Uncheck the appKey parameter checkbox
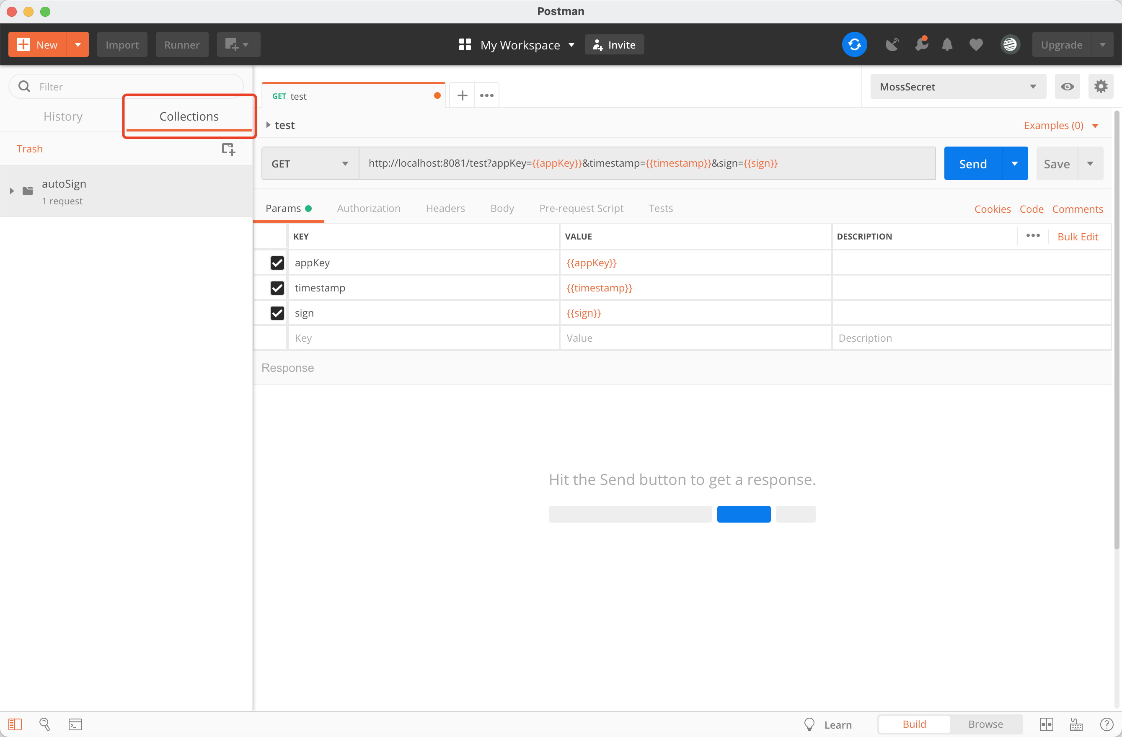This screenshot has width=1122, height=737. [277, 263]
